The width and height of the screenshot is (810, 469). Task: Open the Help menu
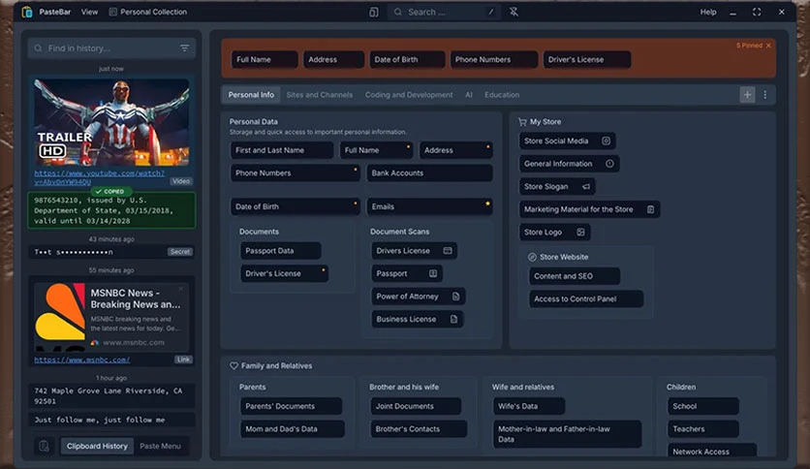[x=708, y=12]
